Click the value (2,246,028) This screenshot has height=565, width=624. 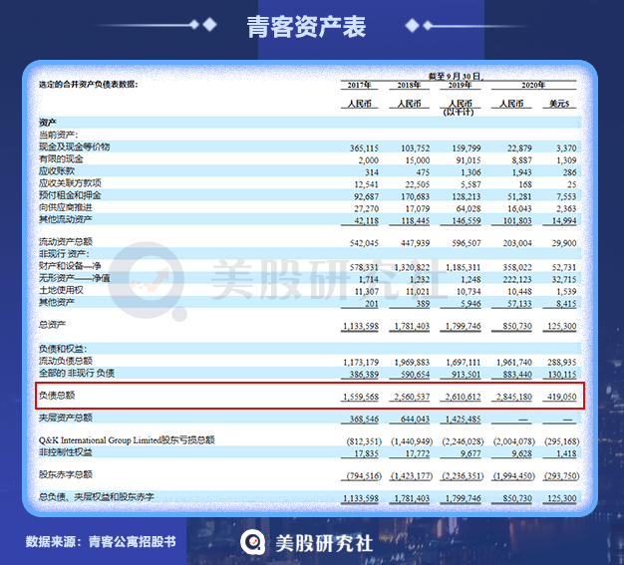463,441
